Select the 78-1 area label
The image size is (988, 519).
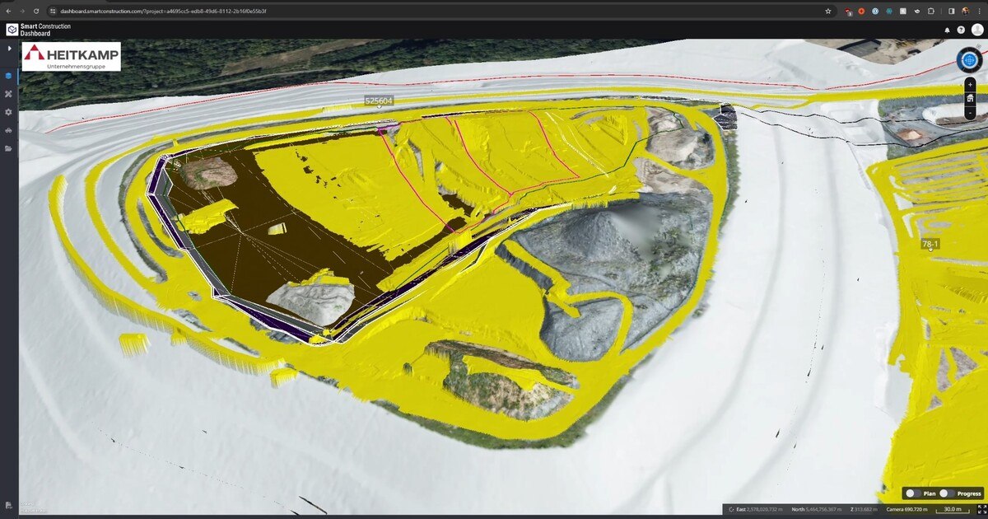click(x=930, y=245)
